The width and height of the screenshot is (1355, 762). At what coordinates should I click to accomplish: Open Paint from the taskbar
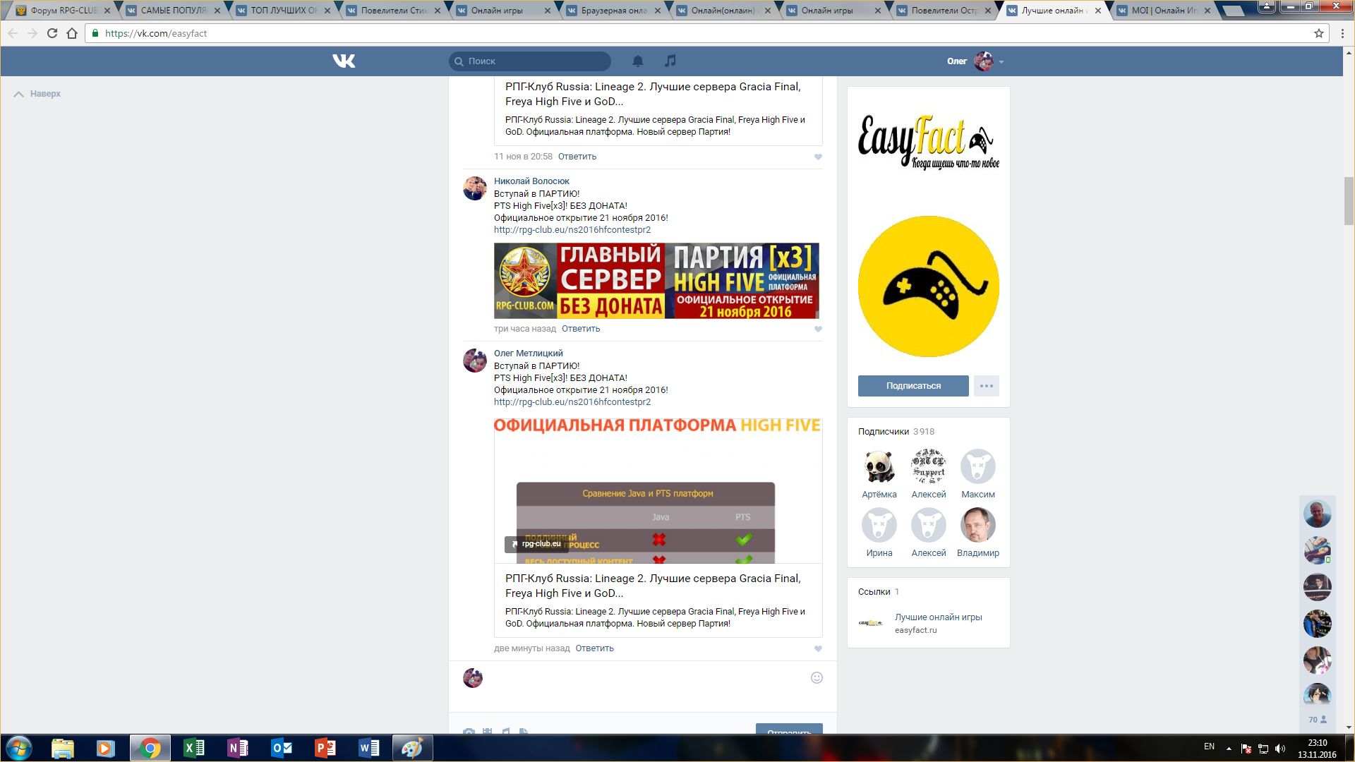point(413,748)
